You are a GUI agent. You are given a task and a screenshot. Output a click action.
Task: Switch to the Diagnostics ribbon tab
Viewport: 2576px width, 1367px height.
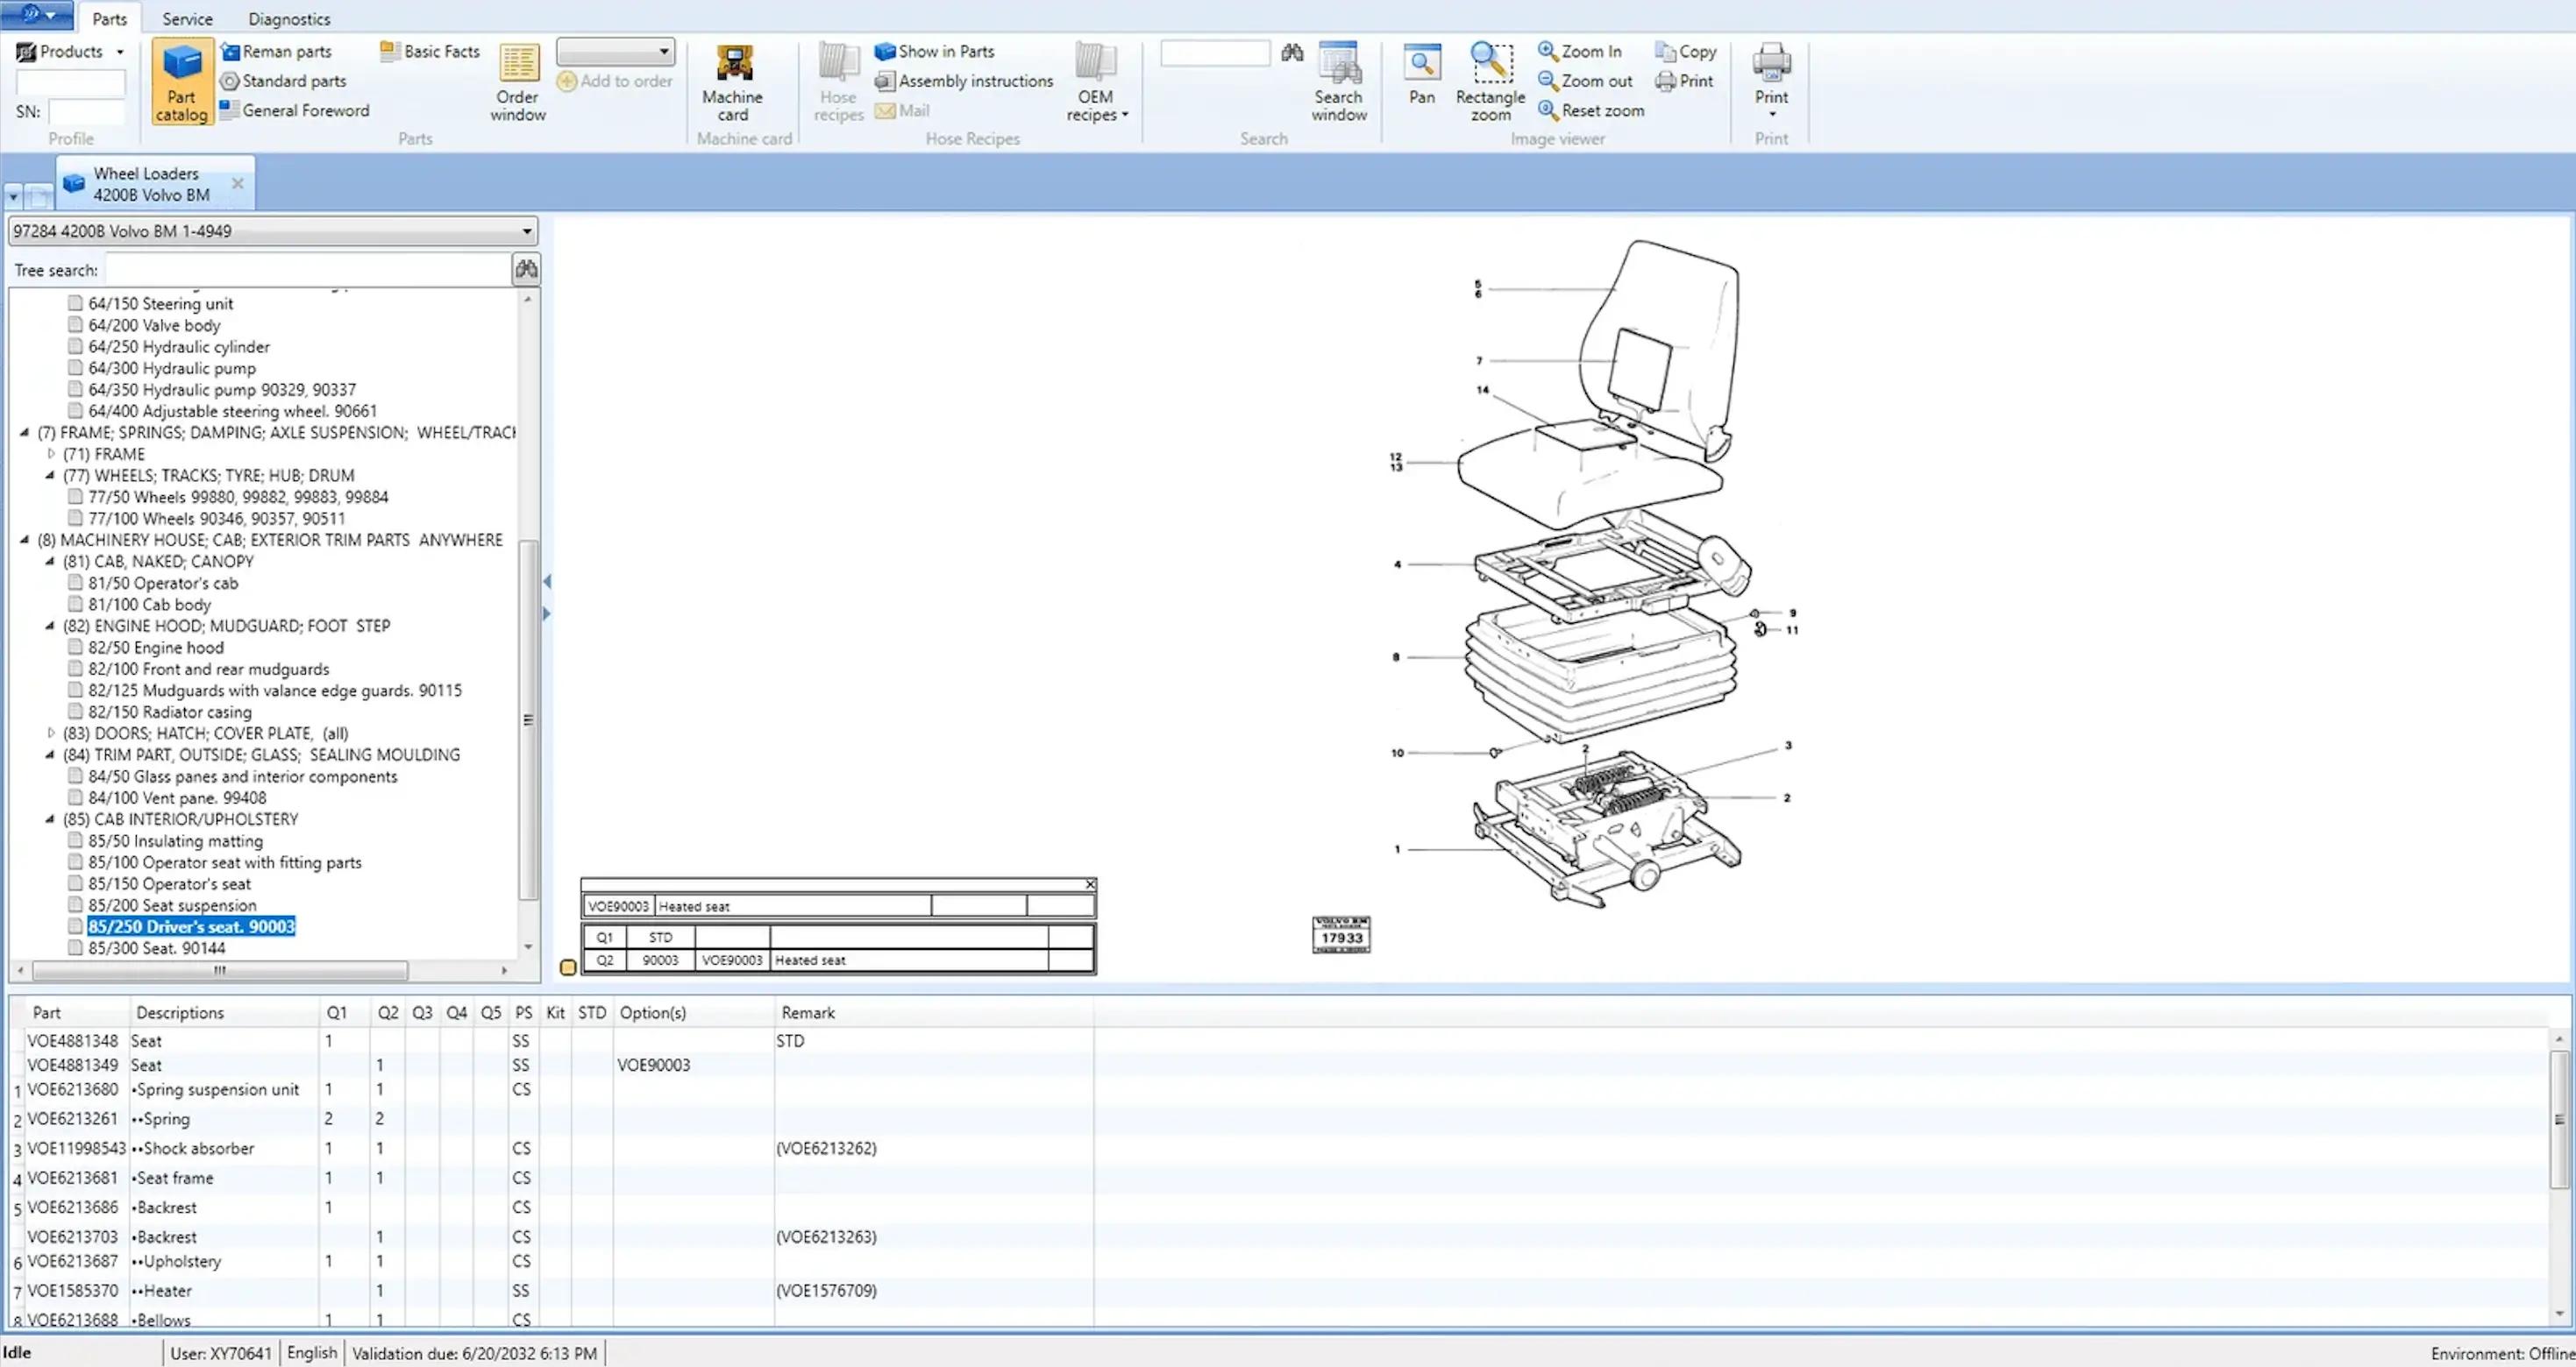coord(289,19)
